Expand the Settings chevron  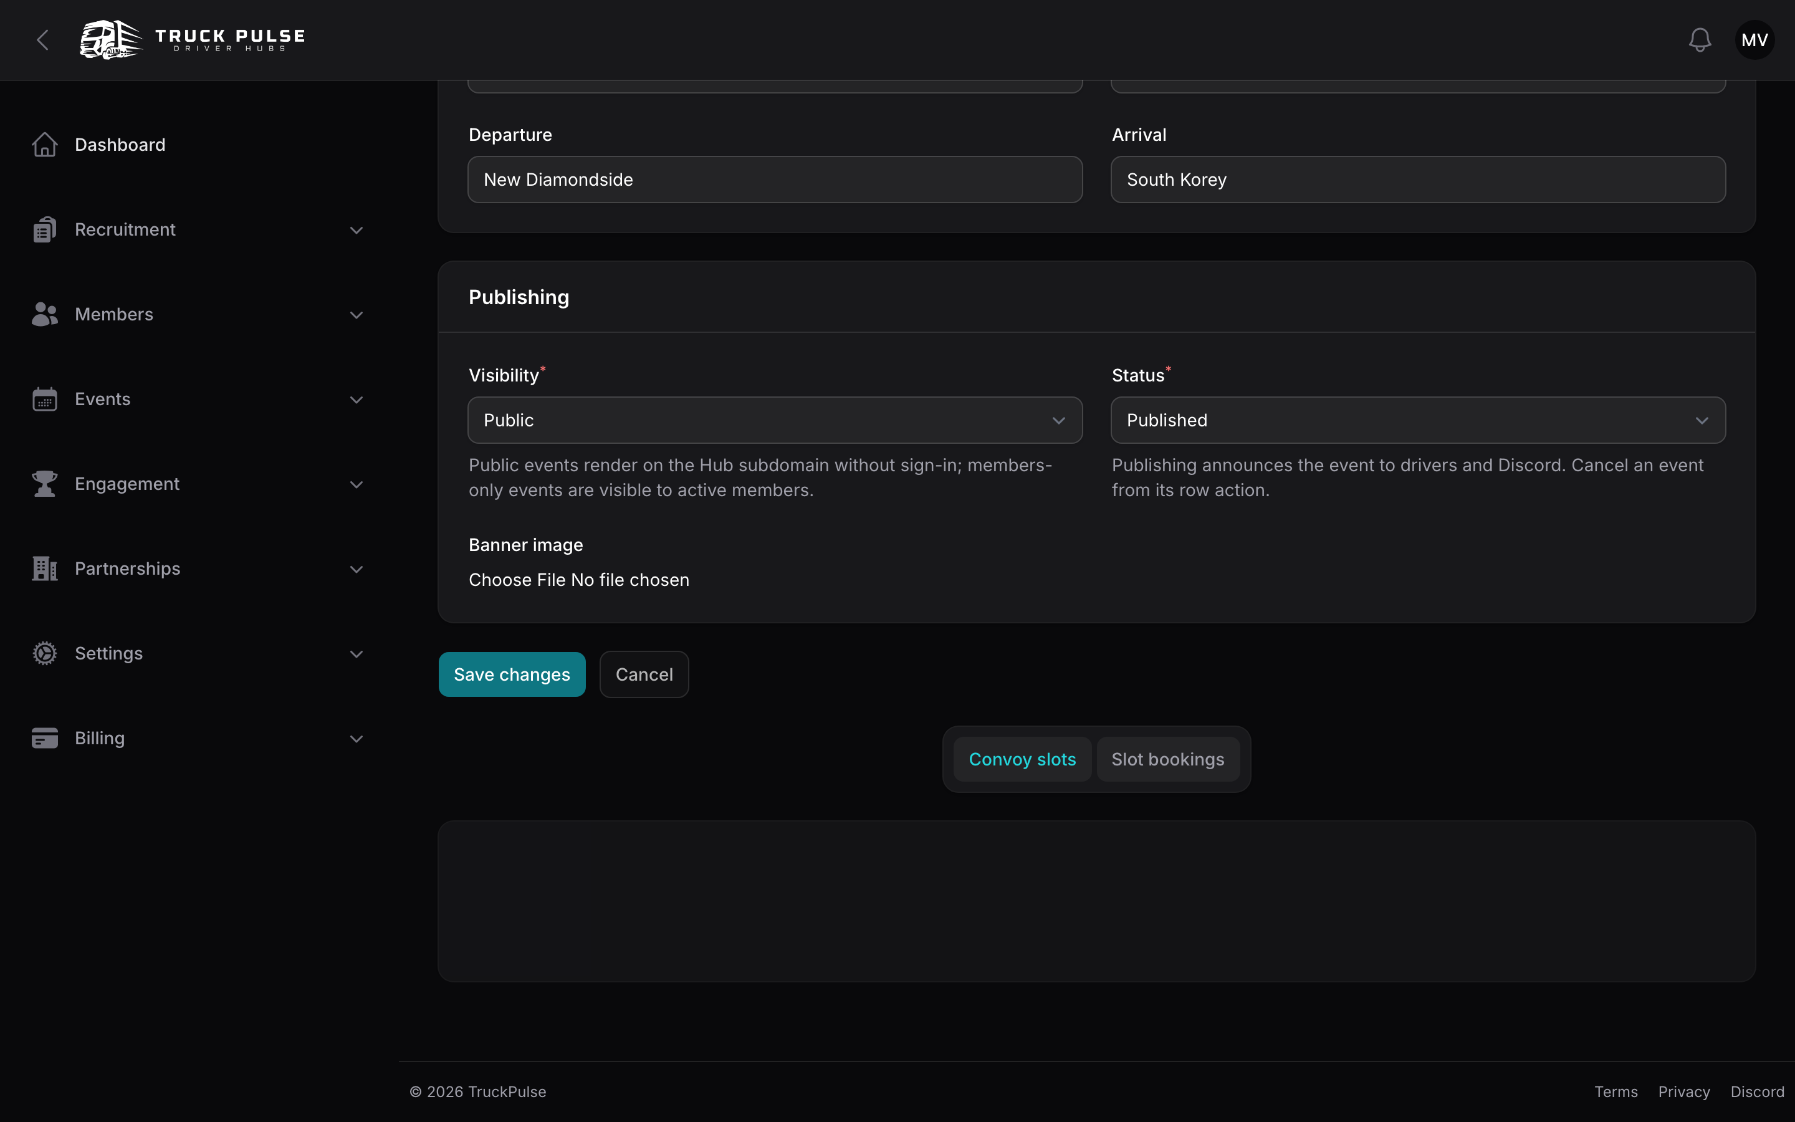(356, 654)
